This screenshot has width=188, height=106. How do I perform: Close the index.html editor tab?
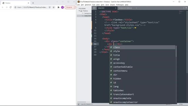click(115, 8)
